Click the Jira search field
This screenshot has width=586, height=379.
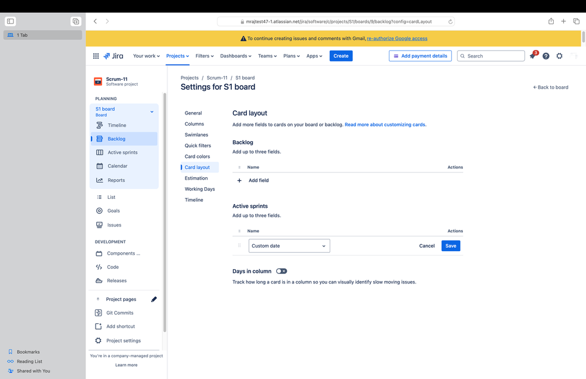491,56
